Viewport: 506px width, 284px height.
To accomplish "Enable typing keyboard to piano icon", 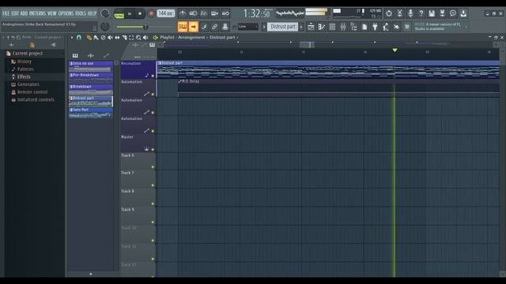I will pyautogui.click(x=183, y=27).
